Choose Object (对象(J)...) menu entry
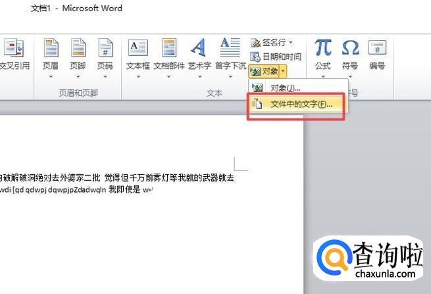Image resolution: width=431 pixels, height=294 pixels. (298, 87)
